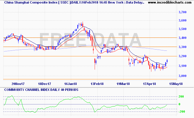
Task: Click the 20Nov17 date label
Action: click(18, 84)
